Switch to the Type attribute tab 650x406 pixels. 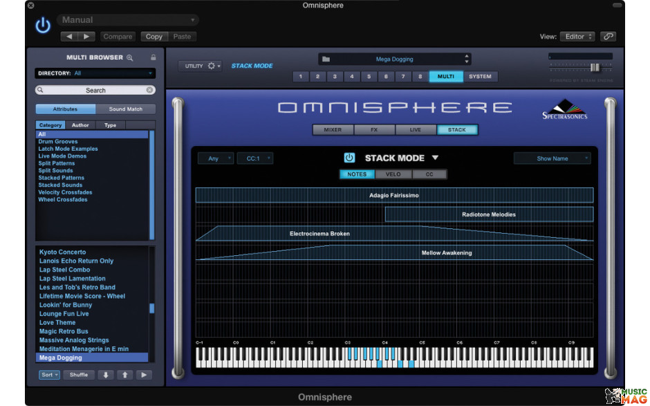point(110,124)
